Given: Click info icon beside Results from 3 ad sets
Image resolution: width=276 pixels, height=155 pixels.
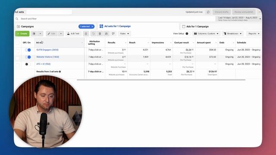Looking at the screenshot, I should pos(60,71).
